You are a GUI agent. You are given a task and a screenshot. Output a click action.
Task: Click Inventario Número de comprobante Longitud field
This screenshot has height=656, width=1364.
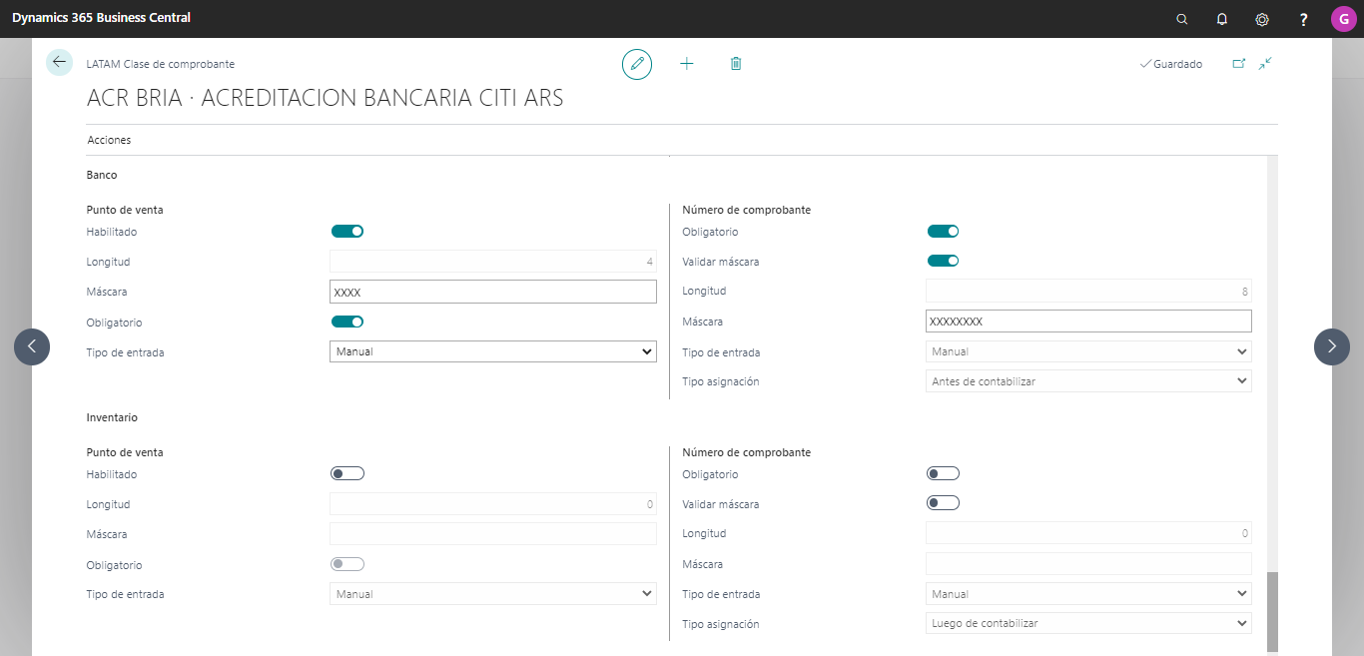point(1088,533)
